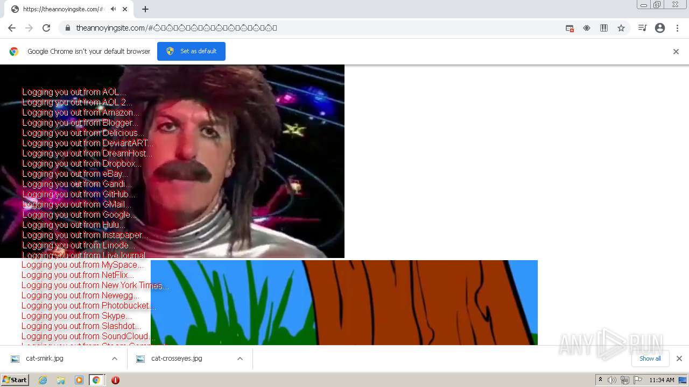The height and width of the screenshot is (387, 689).
Task: Mute the tab audio speaker icon
Action: click(113, 9)
